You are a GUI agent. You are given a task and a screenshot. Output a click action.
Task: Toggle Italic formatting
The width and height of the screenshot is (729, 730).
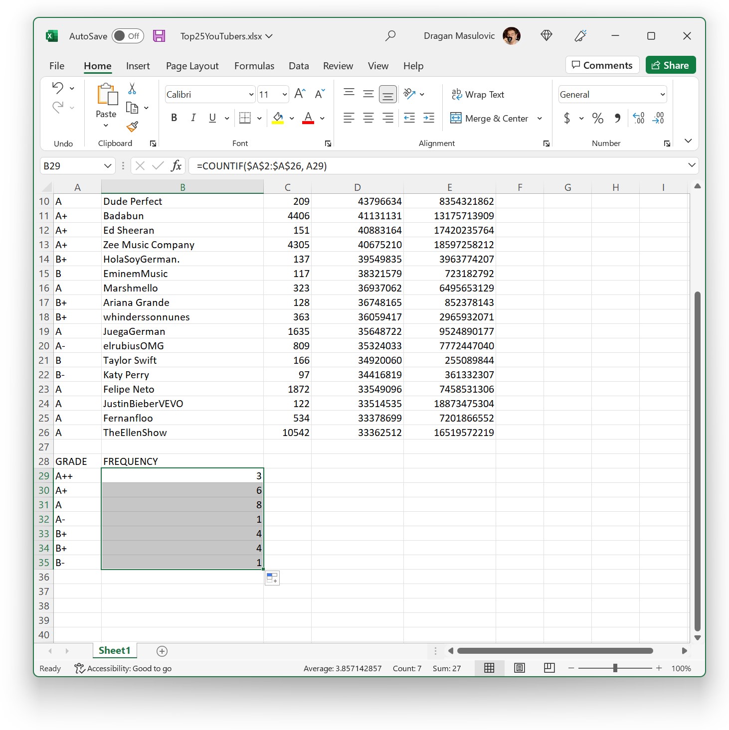(193, 118)
